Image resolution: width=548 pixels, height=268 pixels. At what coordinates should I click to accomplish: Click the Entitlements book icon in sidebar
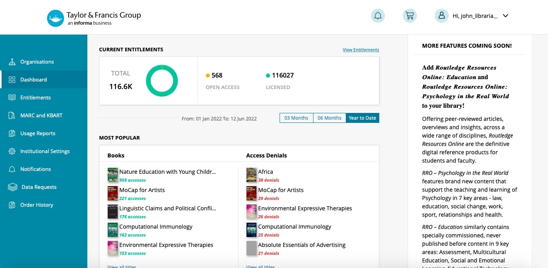click(x=12, y=97)
